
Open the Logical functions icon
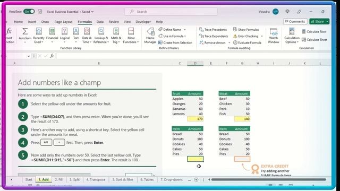click(x=64, y=31)
